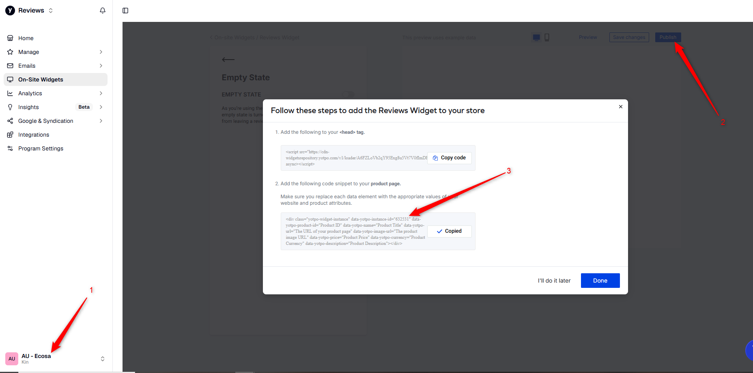Viewport: 753px width, 373px height.
Task: Click the Emails envelope icon
Action: [x=10, y=66]
